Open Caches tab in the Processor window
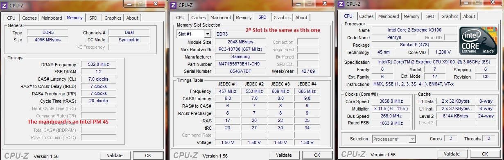The width and height of the screenshot is (504, 160). tap(366, 16)
